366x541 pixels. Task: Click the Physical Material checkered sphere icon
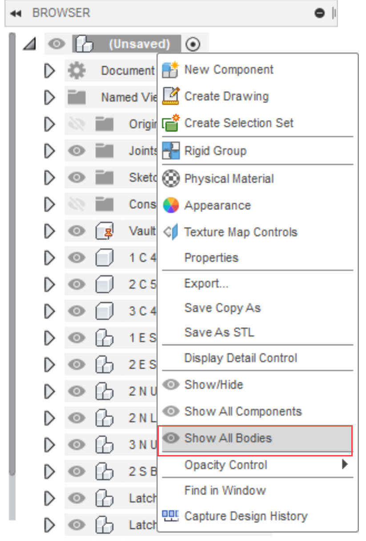(x=171, y=179)
